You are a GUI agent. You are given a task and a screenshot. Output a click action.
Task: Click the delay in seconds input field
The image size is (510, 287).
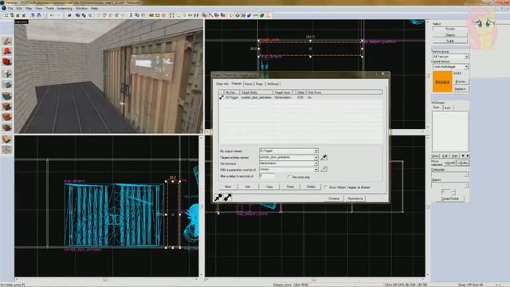[x=268, y=176]
